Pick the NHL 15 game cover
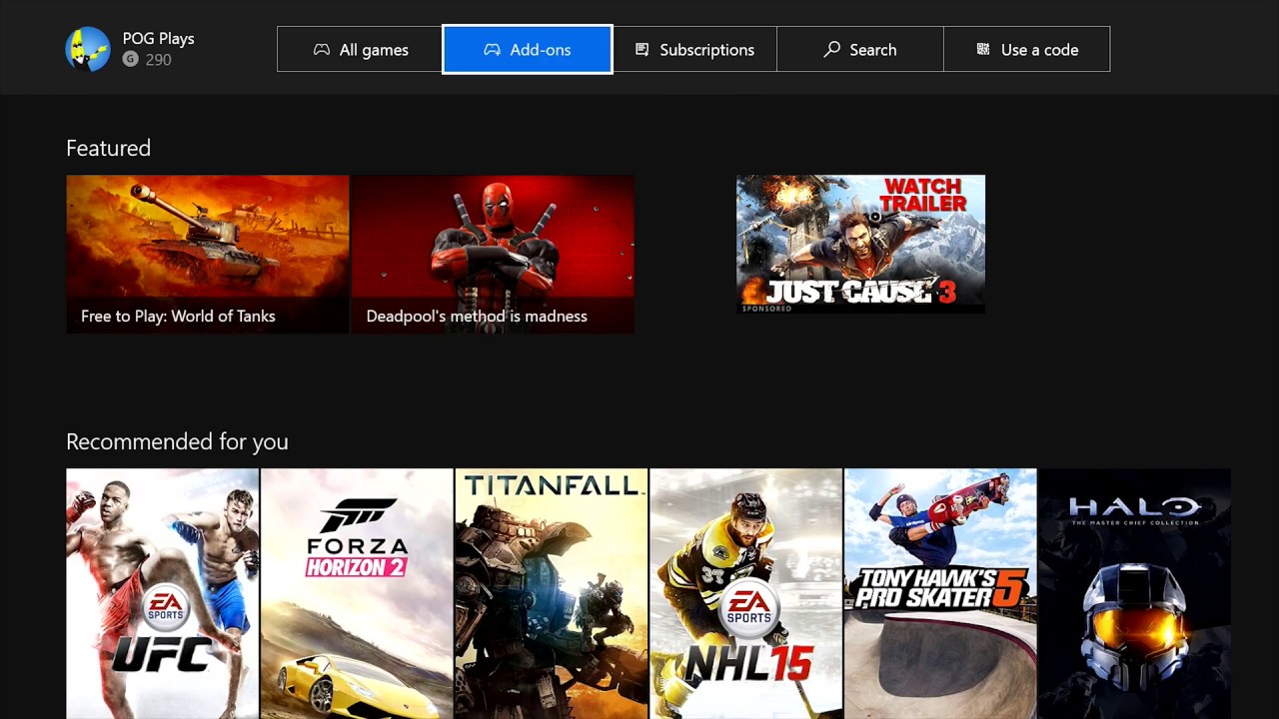The image size is (1279, 719). (x=745, y=593)
